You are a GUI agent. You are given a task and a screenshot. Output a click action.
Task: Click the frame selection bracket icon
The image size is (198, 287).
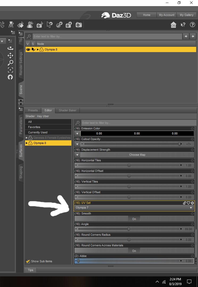(10, 70)
